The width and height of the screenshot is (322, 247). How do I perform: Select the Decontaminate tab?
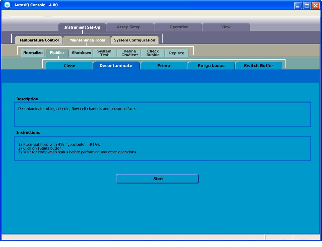(x=116, y=66)
